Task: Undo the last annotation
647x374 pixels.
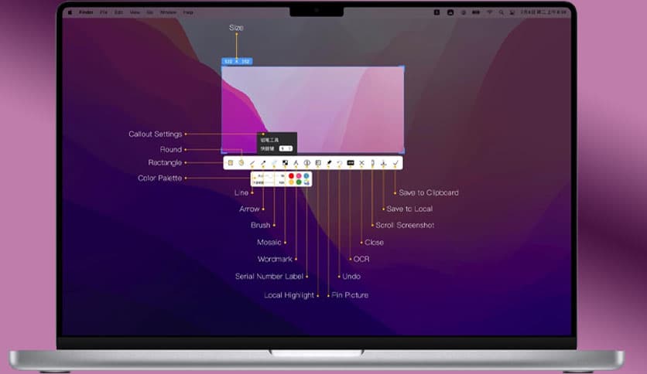Action: click(x=340, y=163)
